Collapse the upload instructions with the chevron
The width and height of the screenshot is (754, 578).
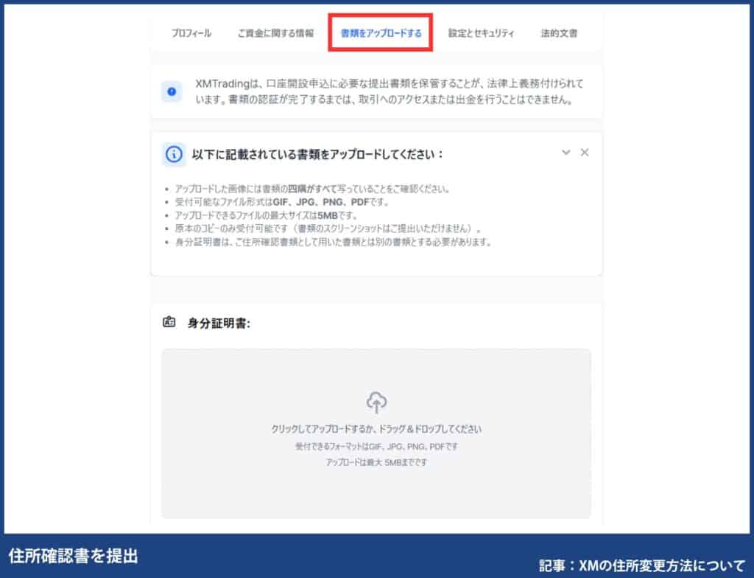[566, 152]
